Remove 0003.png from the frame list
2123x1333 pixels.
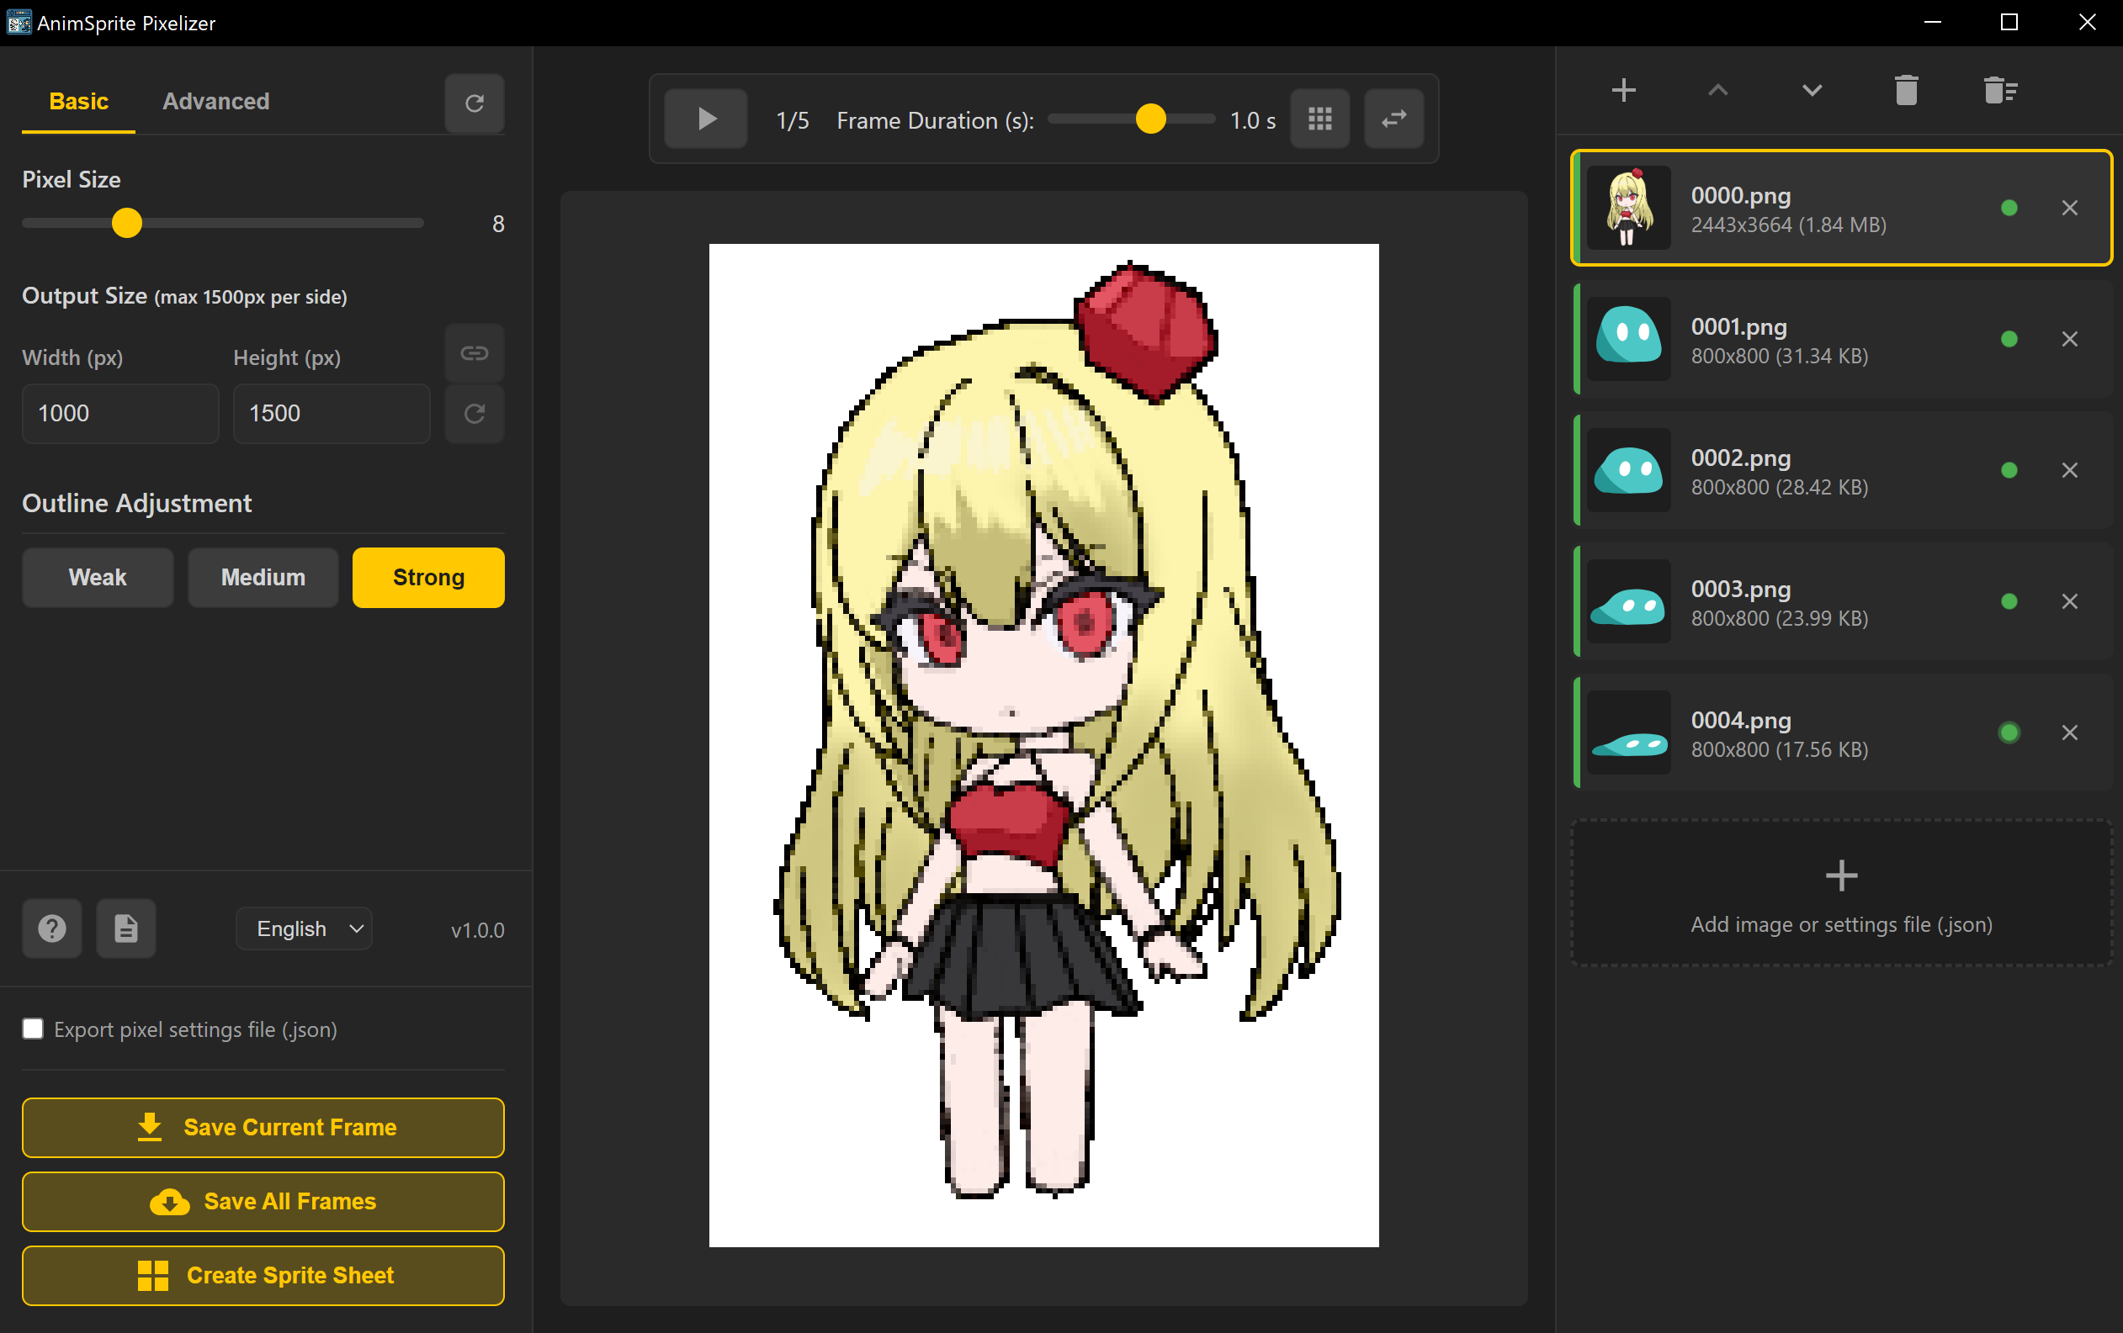(x=2070, y=600)
